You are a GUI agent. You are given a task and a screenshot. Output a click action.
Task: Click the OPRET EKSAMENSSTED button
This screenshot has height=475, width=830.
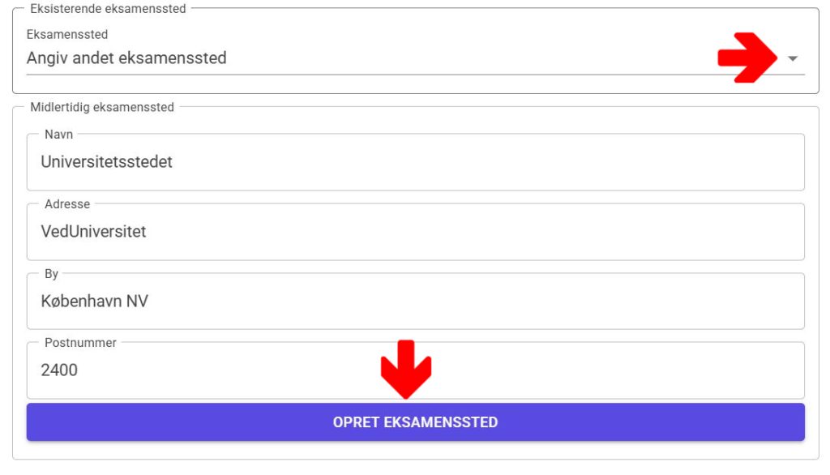click(x=415, y=422)
